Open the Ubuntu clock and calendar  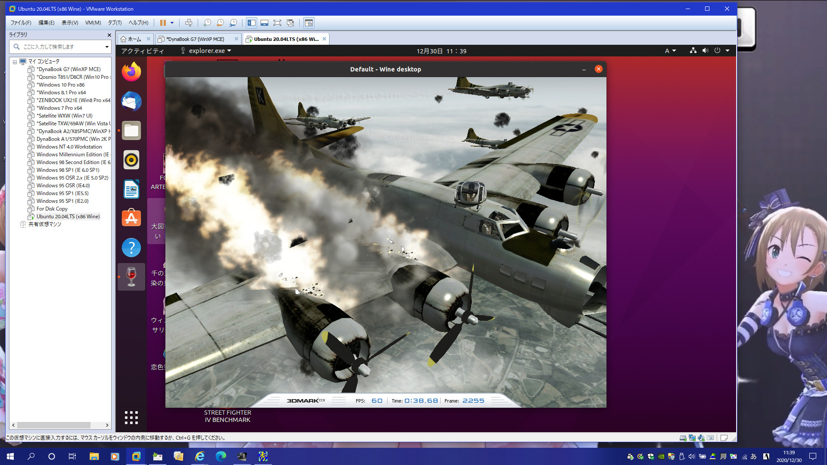coord(441,51)
